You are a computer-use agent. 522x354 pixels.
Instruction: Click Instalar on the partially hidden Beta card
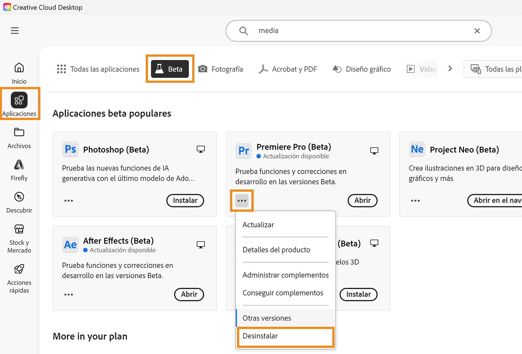[x=359, y=294]
